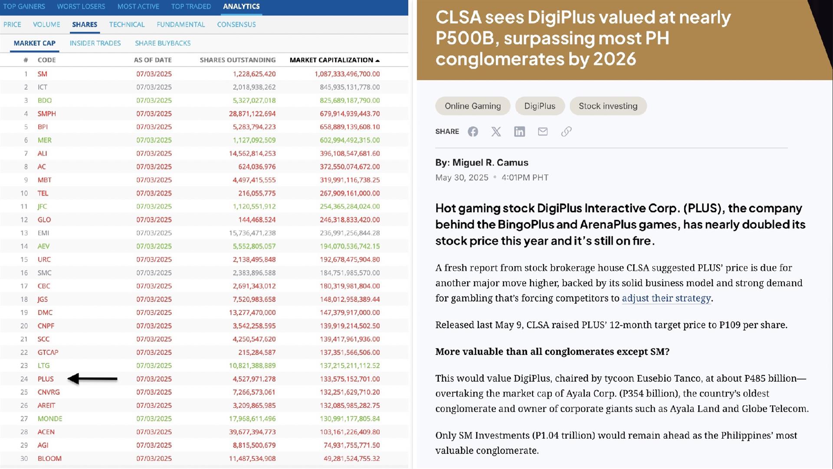Open the Consensus sub-tab

[236, 25]
